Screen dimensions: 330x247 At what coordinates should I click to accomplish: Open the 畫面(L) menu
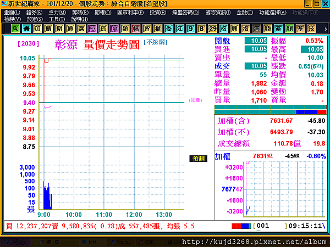pos(12,13)
